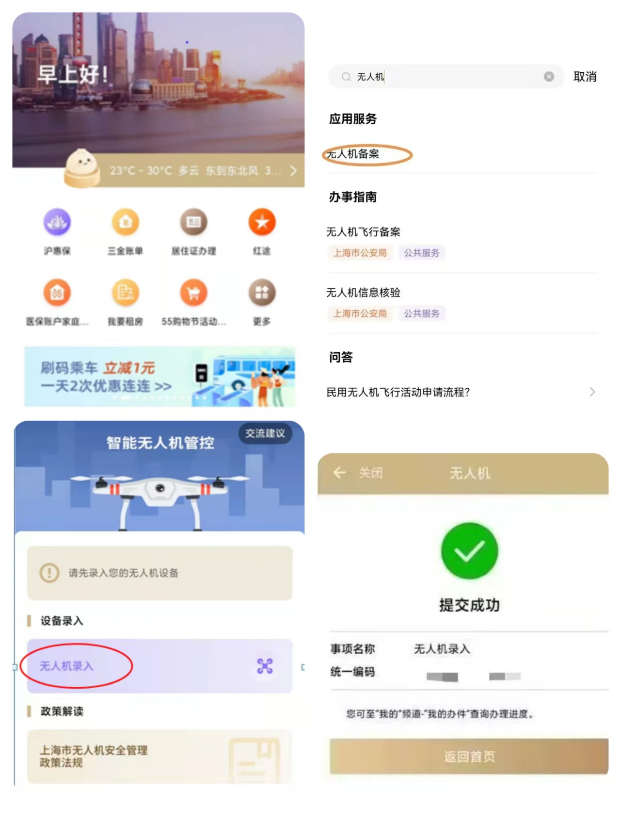The image size is (620, 828).
Task: Open the 居住证办理 icon
Action: coord(193,222)
